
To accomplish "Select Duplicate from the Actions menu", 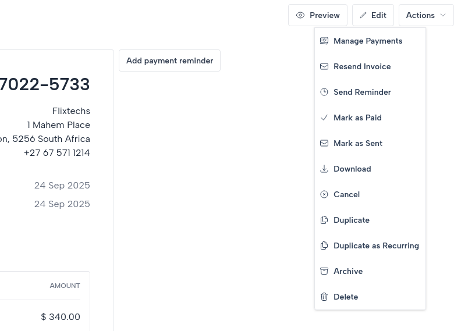I will click(x=352, y=220).
